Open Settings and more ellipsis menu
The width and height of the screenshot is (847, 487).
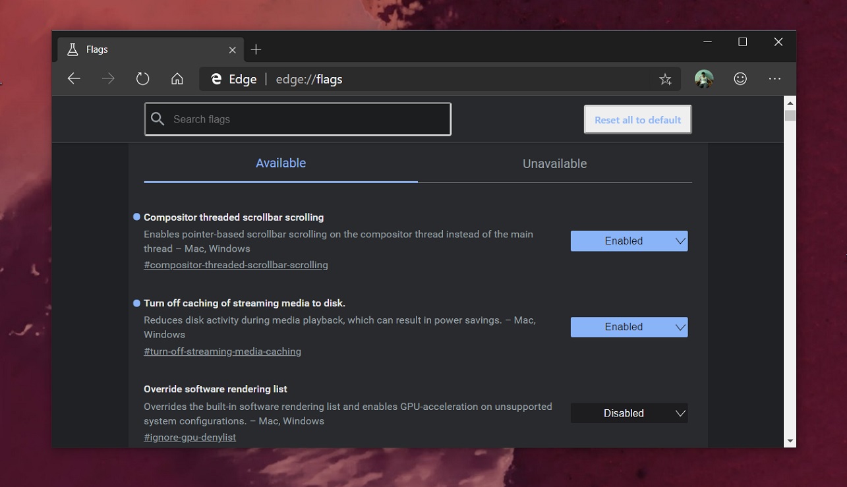774,79
